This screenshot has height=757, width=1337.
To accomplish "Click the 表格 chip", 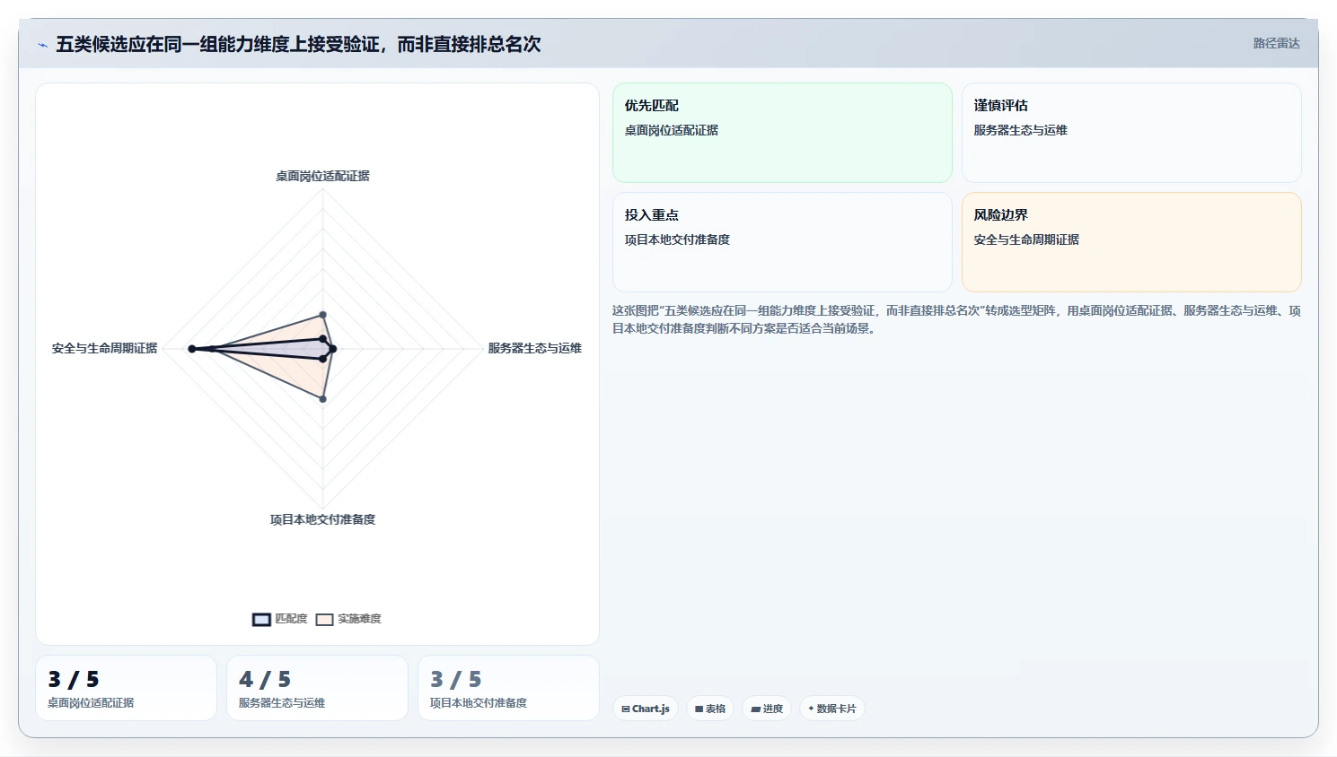I will [x=710, y=709].
